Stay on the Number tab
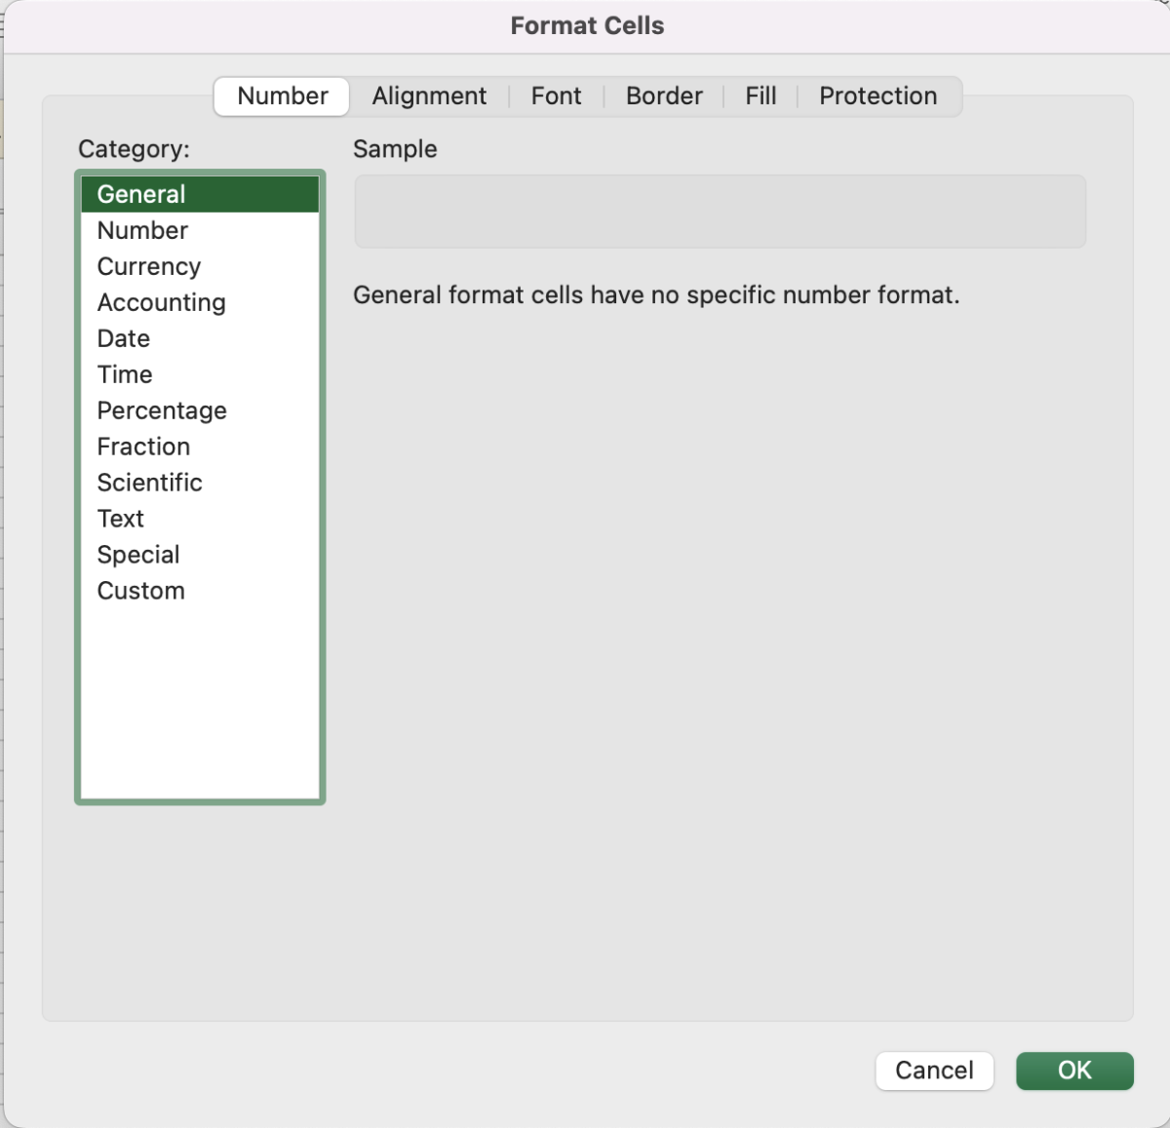 281,96
